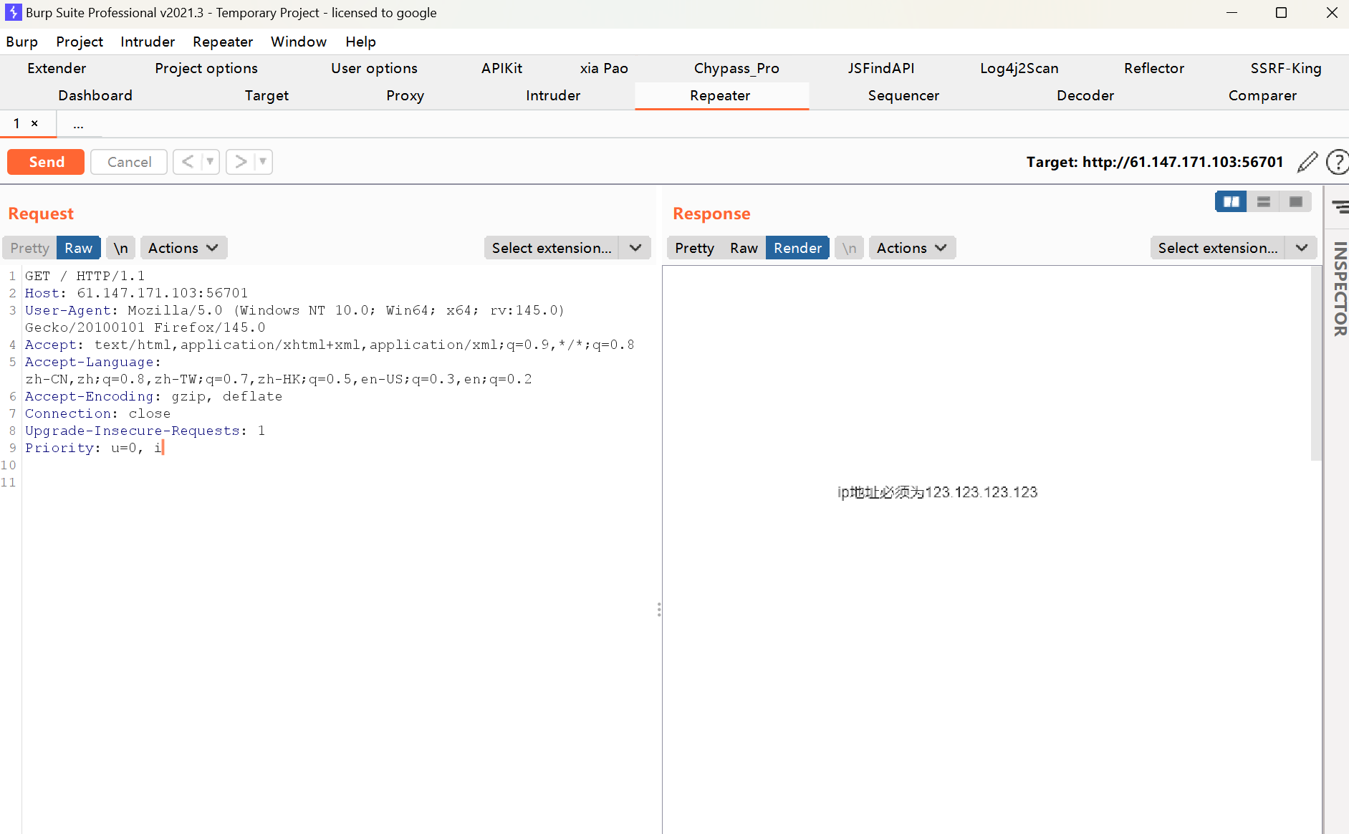Switch to the Extender tab
Screen dimensions: 1349x834
(x=57, y=68)
